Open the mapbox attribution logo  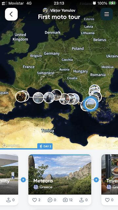tap(11, 145)
